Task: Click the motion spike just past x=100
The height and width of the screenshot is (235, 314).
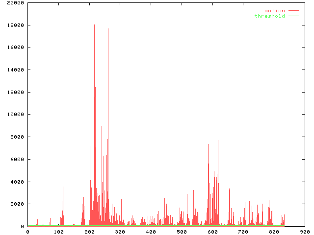Action: [x=63, y=188]
